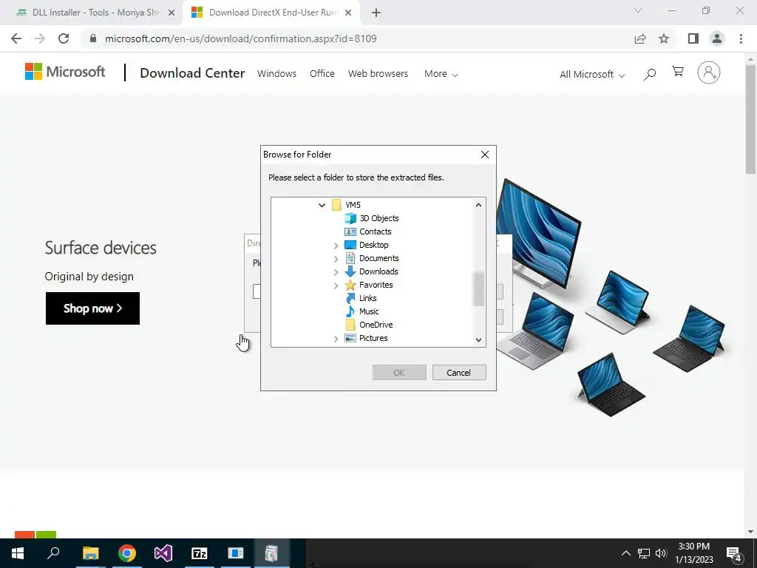Viewport: 757px width, 568px height.
Task: Expand the Favorites folder node
Action: click(x=336, y=285)
